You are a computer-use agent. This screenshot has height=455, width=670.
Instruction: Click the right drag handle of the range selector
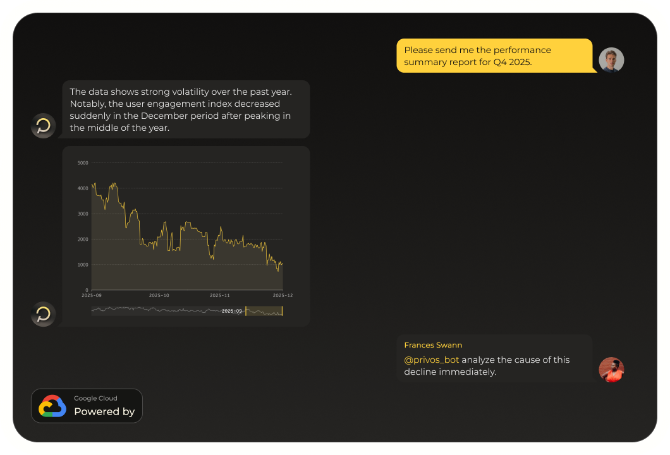click(283, 311)
